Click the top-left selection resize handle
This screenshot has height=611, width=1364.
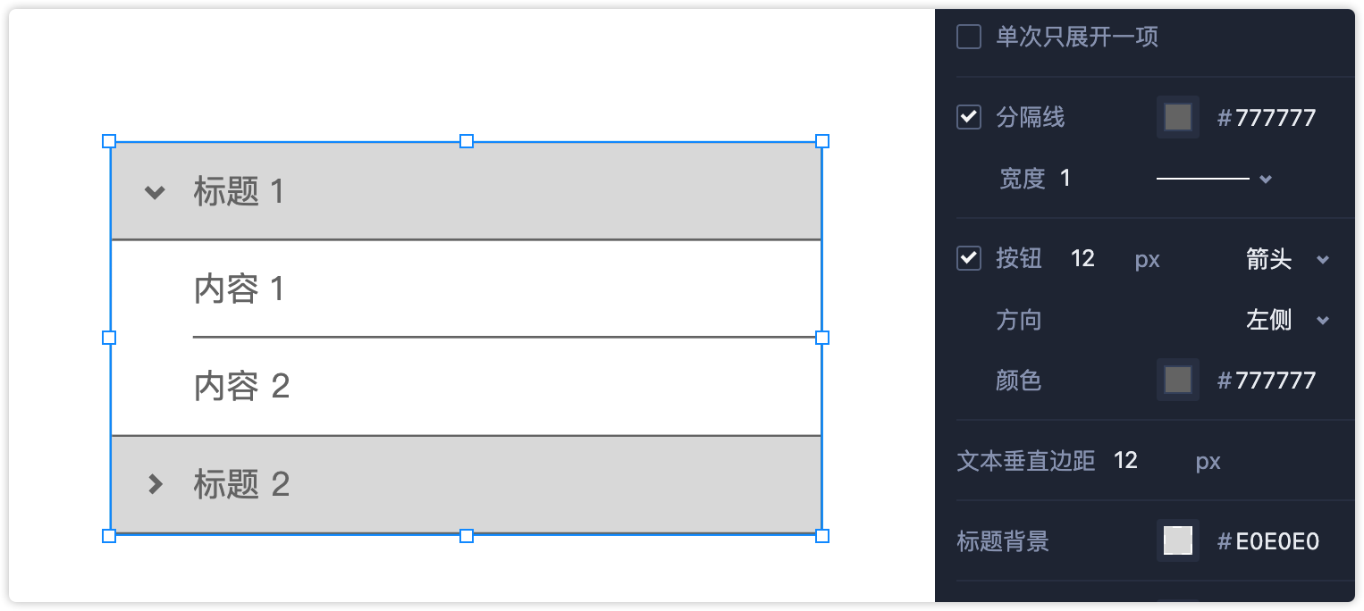[x=109, y=141]
